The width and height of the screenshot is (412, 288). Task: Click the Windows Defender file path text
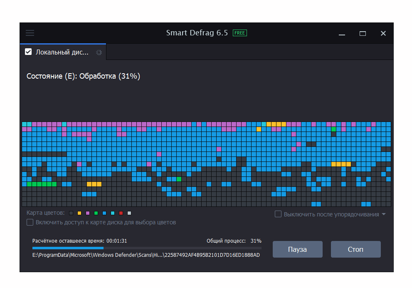coord(146,255)
